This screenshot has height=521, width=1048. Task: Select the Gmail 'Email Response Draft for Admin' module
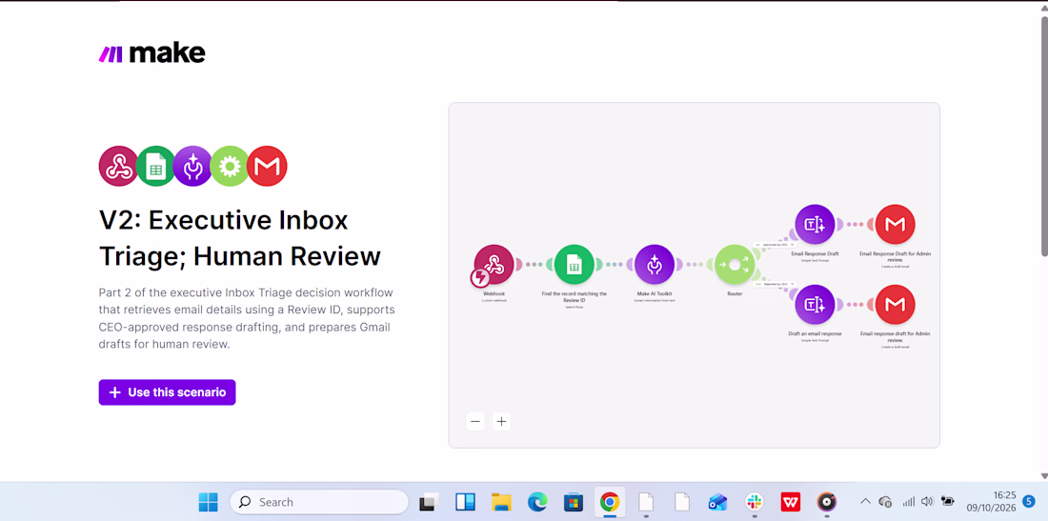(895, 225)
